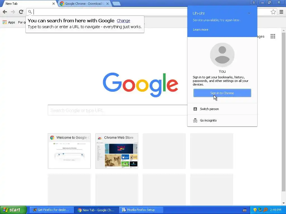Choose Switch person option
Viewport: 286px width, 214px height.
coord(222,109)
